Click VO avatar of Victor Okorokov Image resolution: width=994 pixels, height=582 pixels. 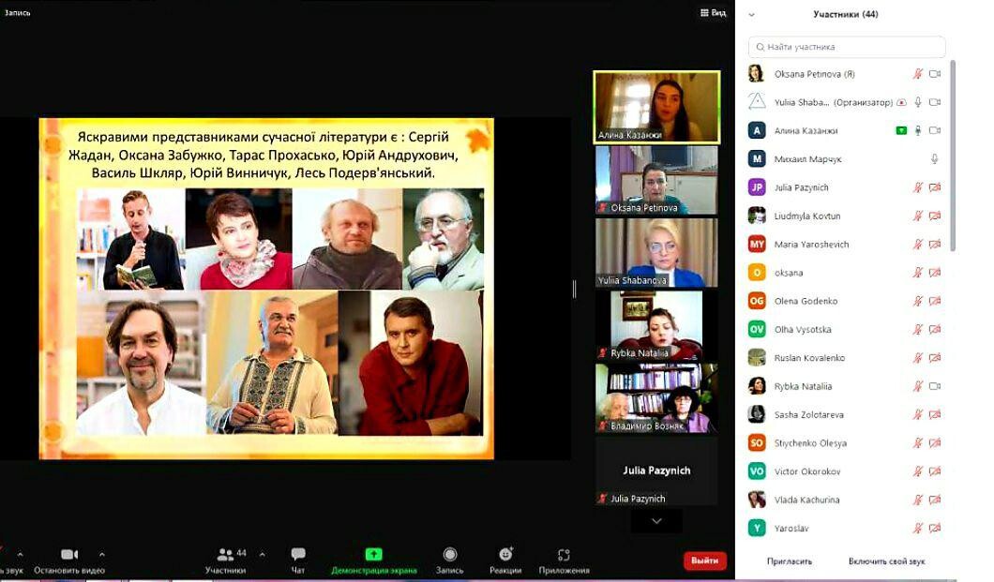[x=756, y=471]
